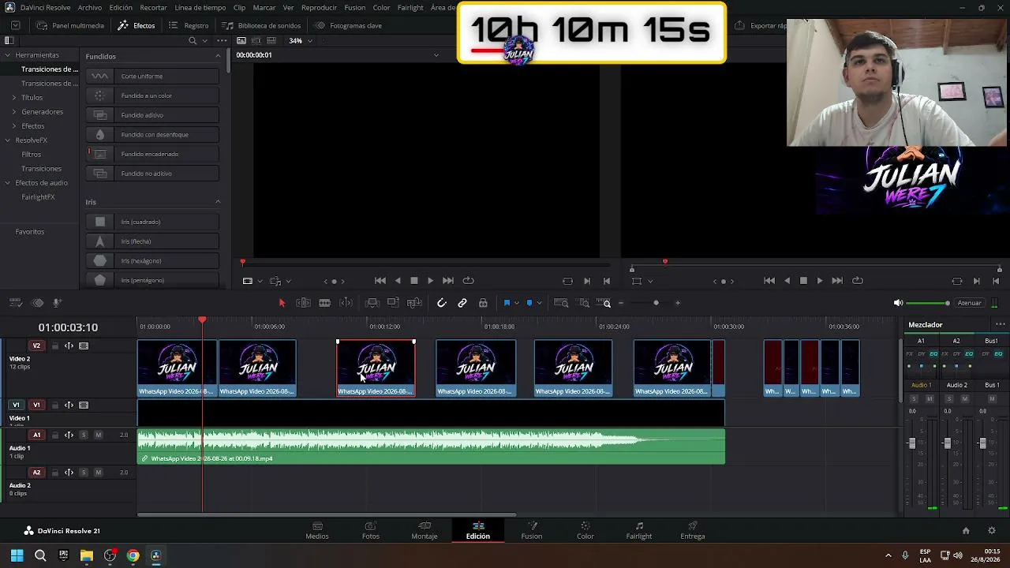Collapse the ResolveFX tree section
Viewport: 1010px width, 568px height.
pyautogui.click(x=7, y=140)
